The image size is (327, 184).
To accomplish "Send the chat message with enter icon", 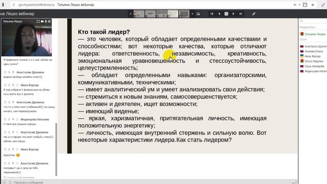I will tap(294, 182).
